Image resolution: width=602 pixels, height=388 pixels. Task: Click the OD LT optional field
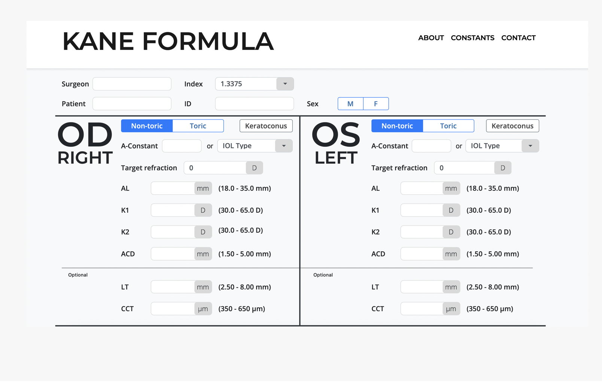pyautogui.click(x=173, y=287)
